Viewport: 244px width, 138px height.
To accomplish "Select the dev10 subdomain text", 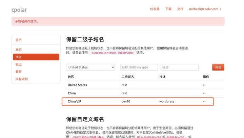I will [126, 101].
